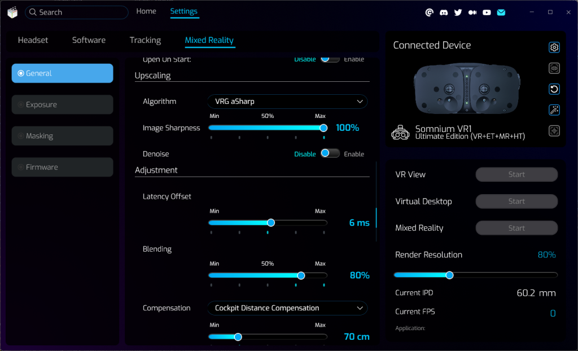Switch to the Headset tab
The width and height of the screenshot is (578, 351).
pos(33,40)
